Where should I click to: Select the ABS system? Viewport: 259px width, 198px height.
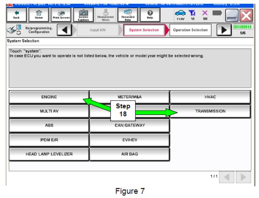point(49,125)
